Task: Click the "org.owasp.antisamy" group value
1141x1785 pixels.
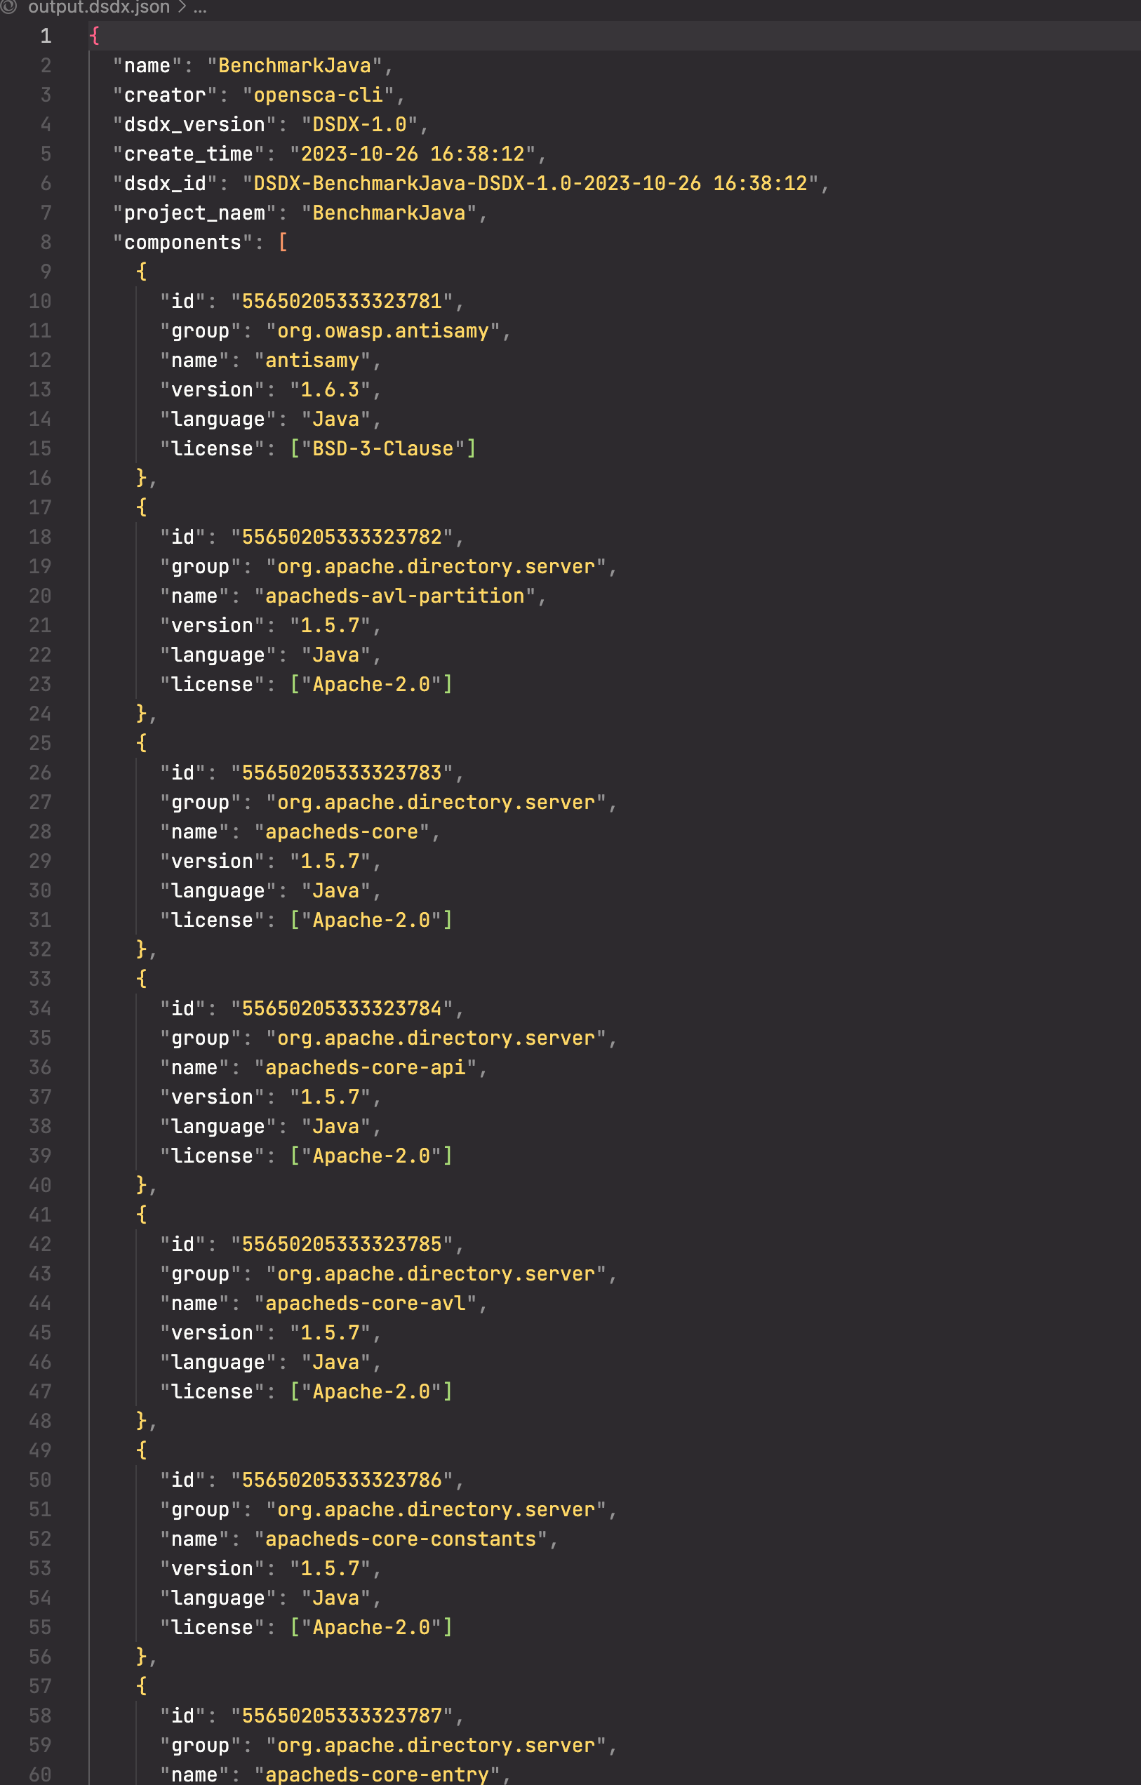Action: coord(382,330)
